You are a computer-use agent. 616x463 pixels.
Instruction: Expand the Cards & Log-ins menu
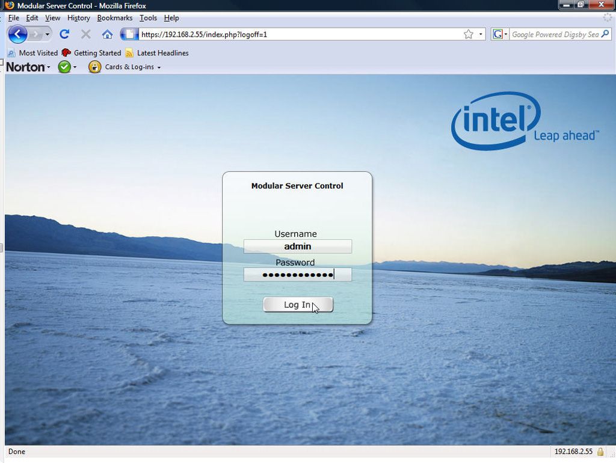click(158, 67)
